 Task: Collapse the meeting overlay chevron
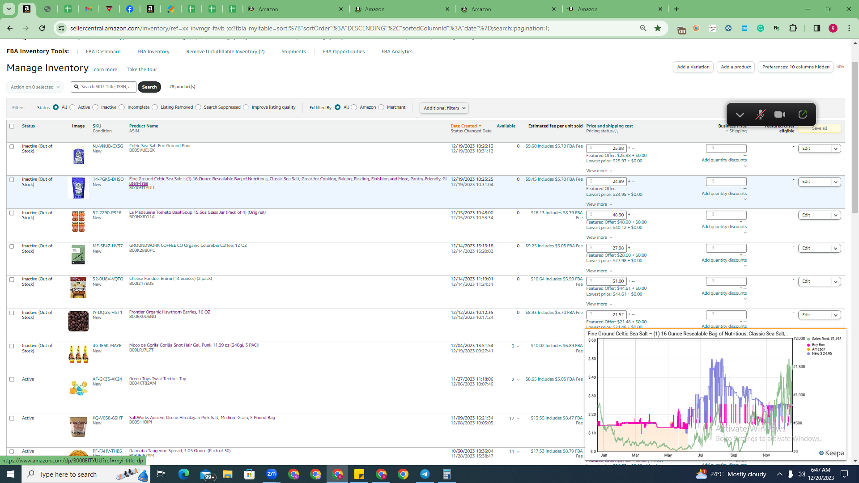tap(740, 115)
